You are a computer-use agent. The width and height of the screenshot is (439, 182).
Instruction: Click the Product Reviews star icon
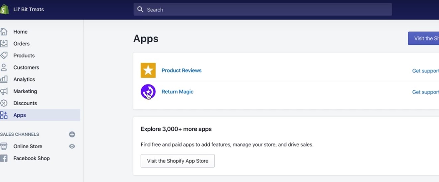148,70
